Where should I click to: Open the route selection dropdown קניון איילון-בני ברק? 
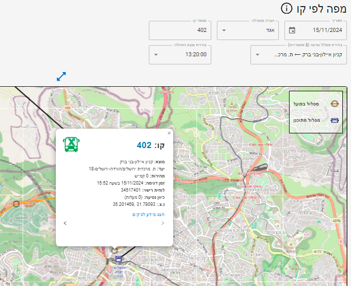click(x=299, y=55)
